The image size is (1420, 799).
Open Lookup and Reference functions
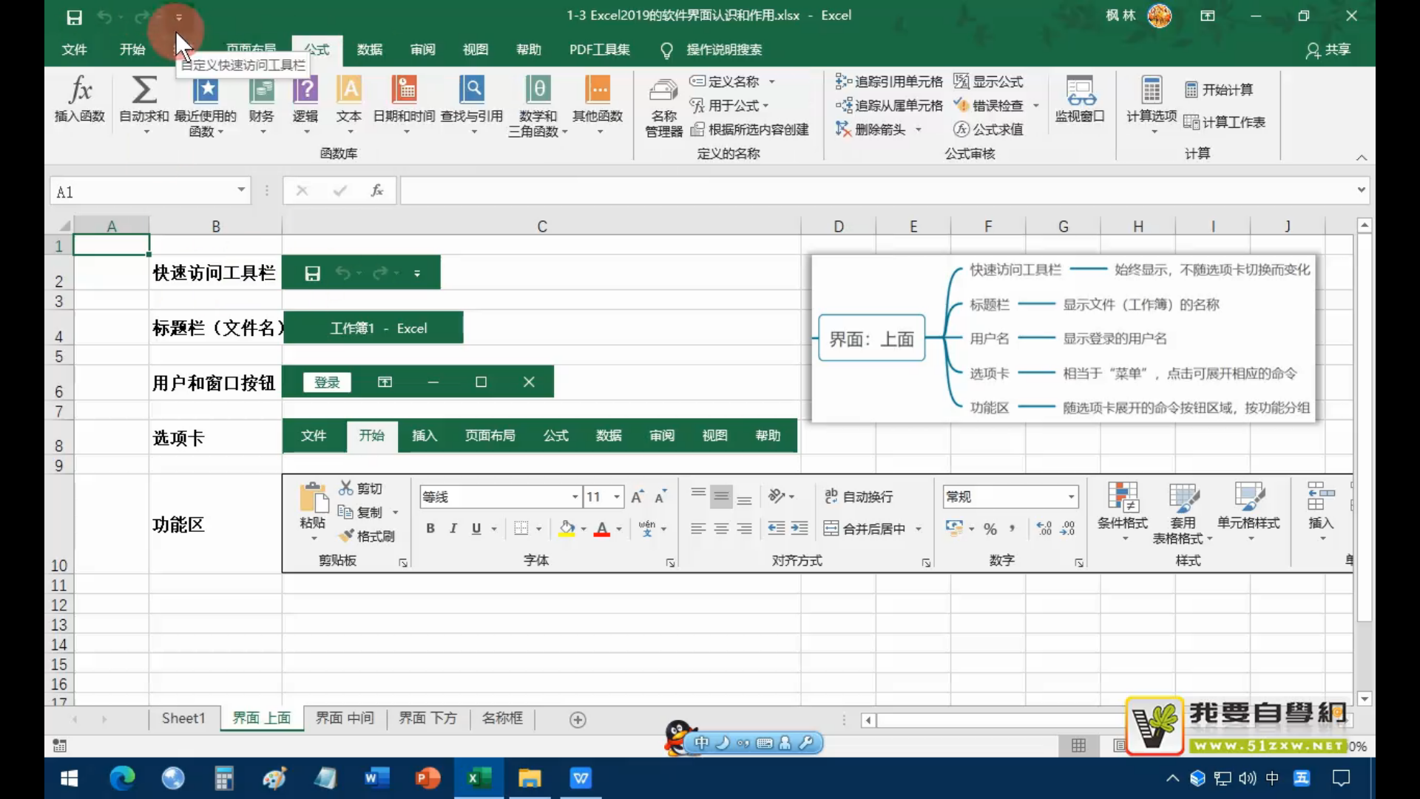(471, 90)
